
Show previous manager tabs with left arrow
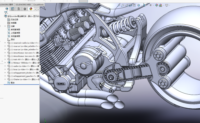tap(35, 9)
